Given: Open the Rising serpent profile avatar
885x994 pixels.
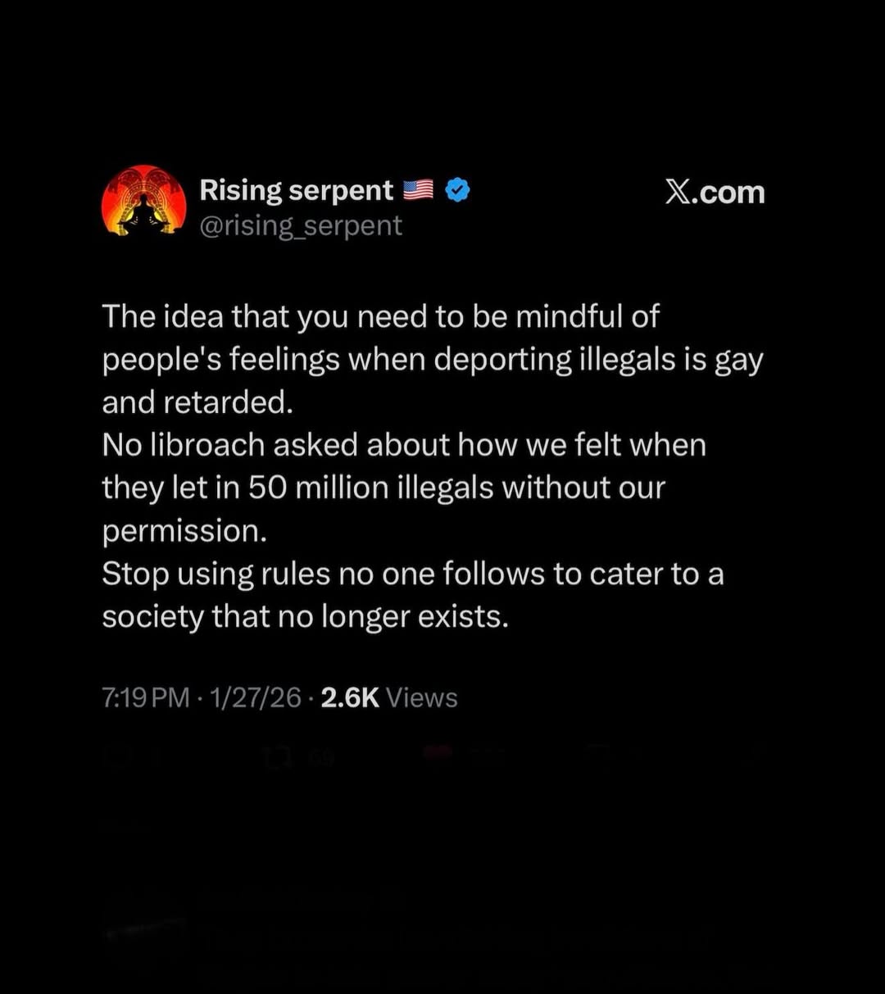Looking at the screenshot, I should tap(144, 202).
